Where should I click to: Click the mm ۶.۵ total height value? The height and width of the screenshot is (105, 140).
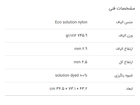(81, 62)
